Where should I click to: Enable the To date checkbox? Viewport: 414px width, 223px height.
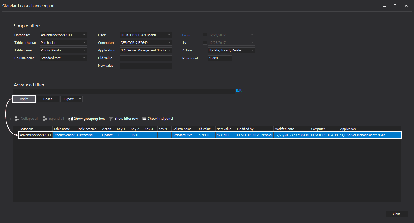point(205,43)
